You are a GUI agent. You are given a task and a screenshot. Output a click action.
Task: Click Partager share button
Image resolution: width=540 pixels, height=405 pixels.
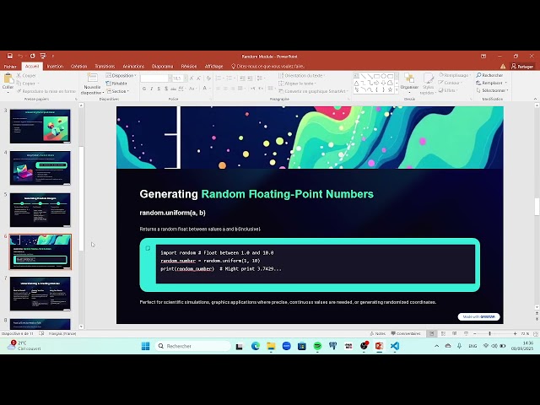[x=522, y=66]
